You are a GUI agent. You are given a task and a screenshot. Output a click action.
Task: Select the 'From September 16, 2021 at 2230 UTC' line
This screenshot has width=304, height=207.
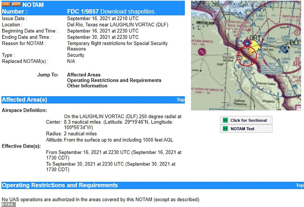tap(114, 155)
